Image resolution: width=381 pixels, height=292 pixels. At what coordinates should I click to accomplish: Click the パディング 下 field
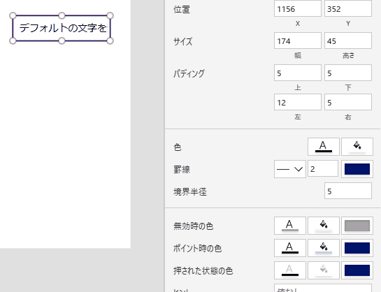348,73
